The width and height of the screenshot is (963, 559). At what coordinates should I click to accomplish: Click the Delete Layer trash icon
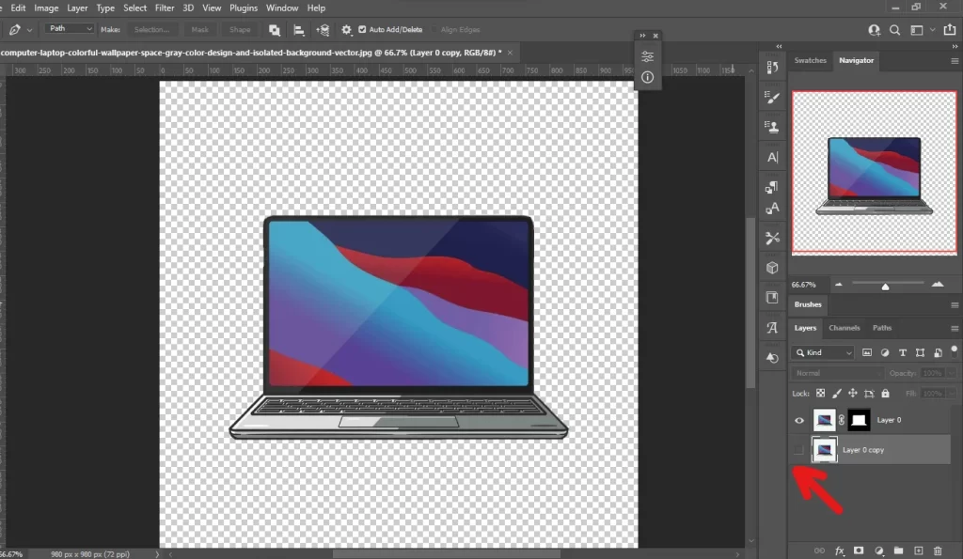point(938,550)
